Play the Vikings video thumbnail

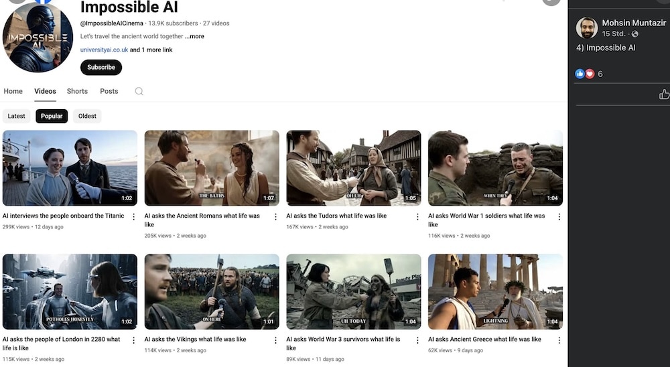click(x=212, y=292)
